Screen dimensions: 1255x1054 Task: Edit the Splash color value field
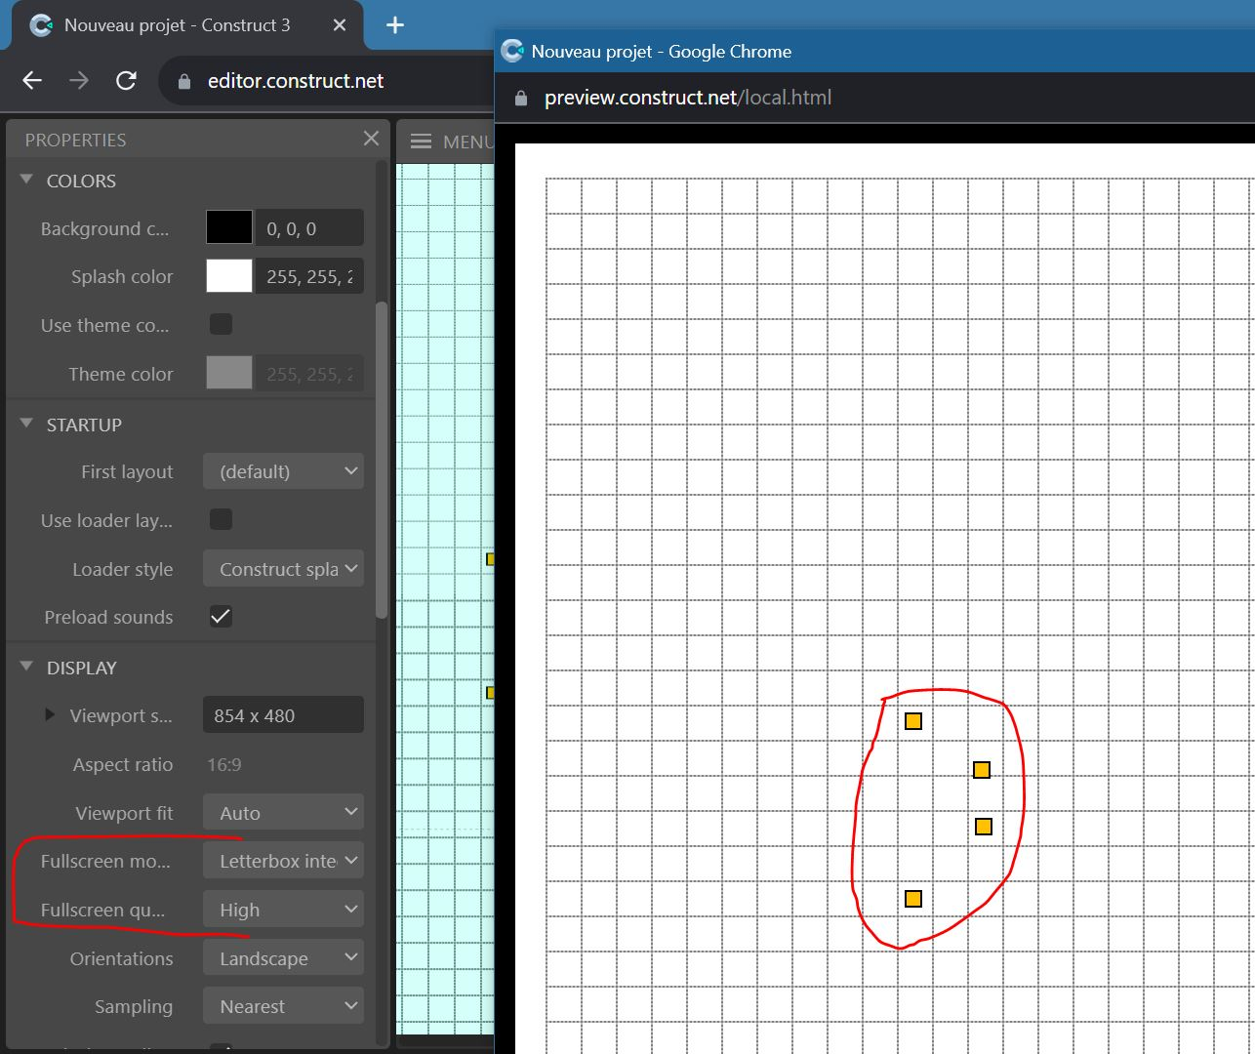[309, 276]
